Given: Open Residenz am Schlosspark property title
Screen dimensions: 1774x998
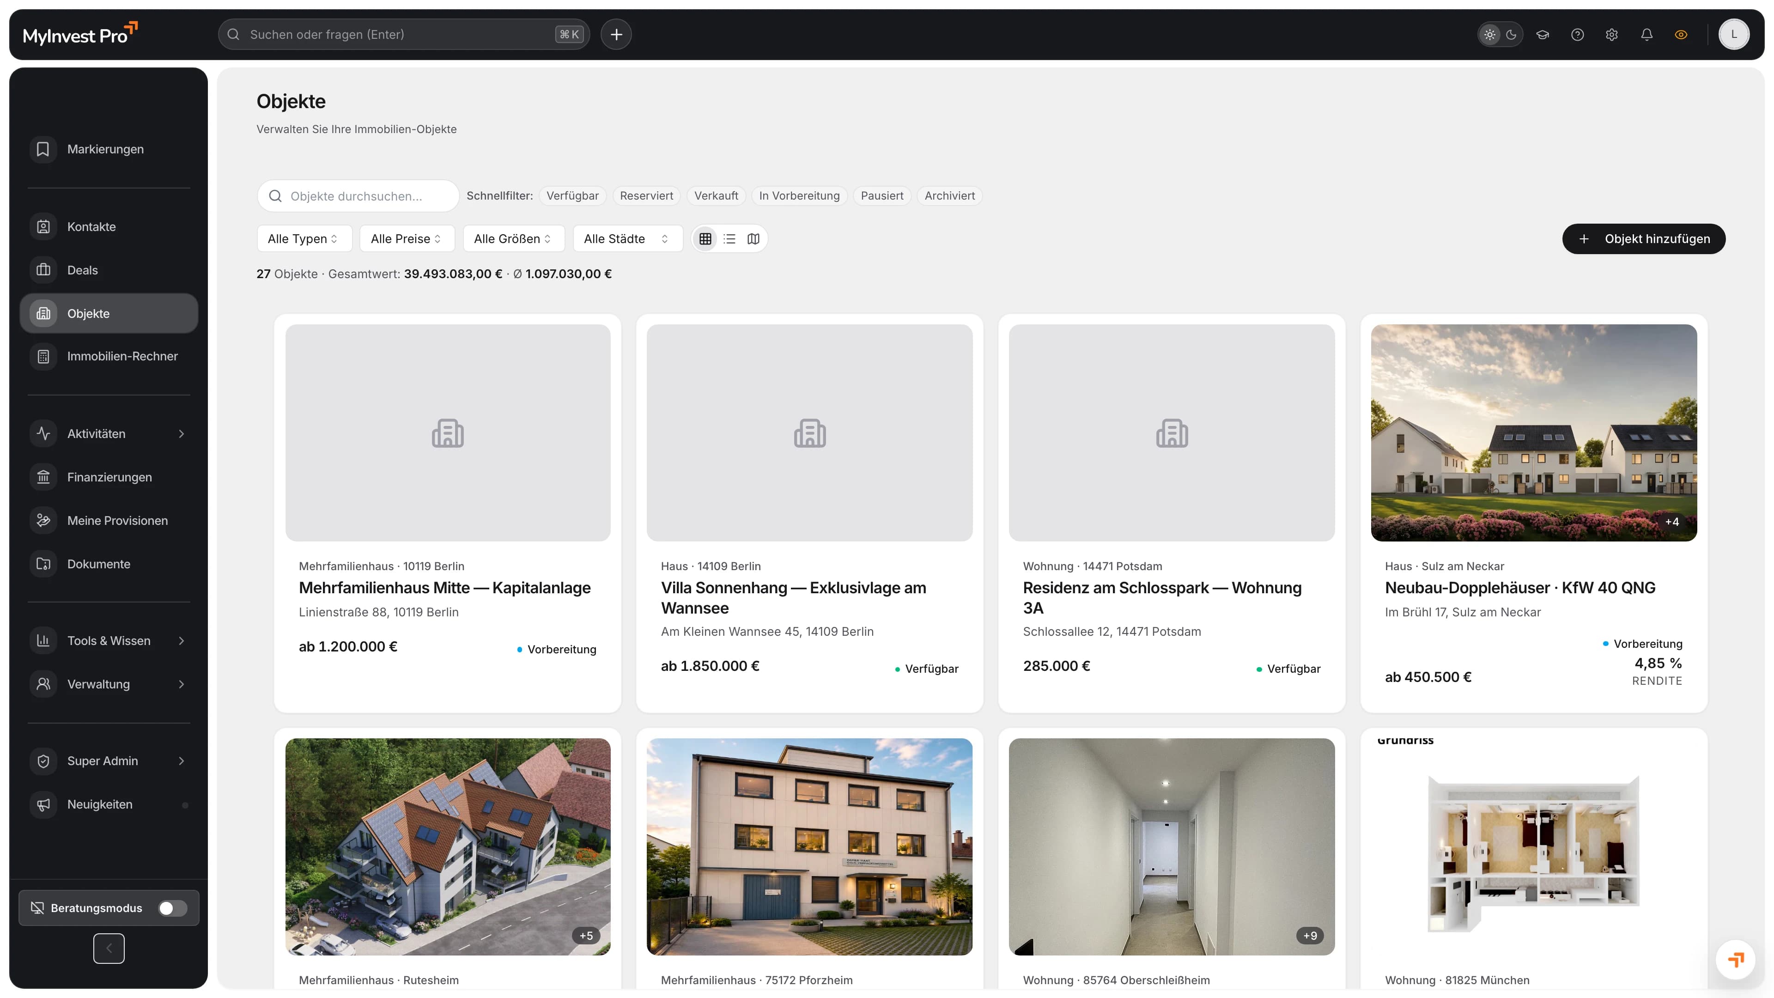Looking at the screenshot, I should pyautogui.click(x=1162, y=598).
